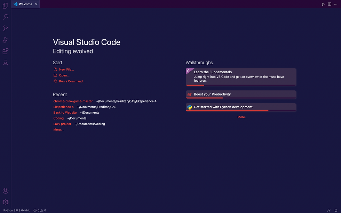Click the New File... link
Screen dimensions: 341x213
[x=66, y=69]
